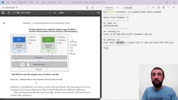Viewport: 178px width, 100px height.
Task: Open the Help menu
Action: point(60,2)
